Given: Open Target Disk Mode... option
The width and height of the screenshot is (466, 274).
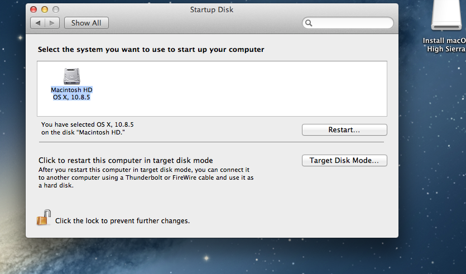Looking at the screenshot, I should (344, 161).
